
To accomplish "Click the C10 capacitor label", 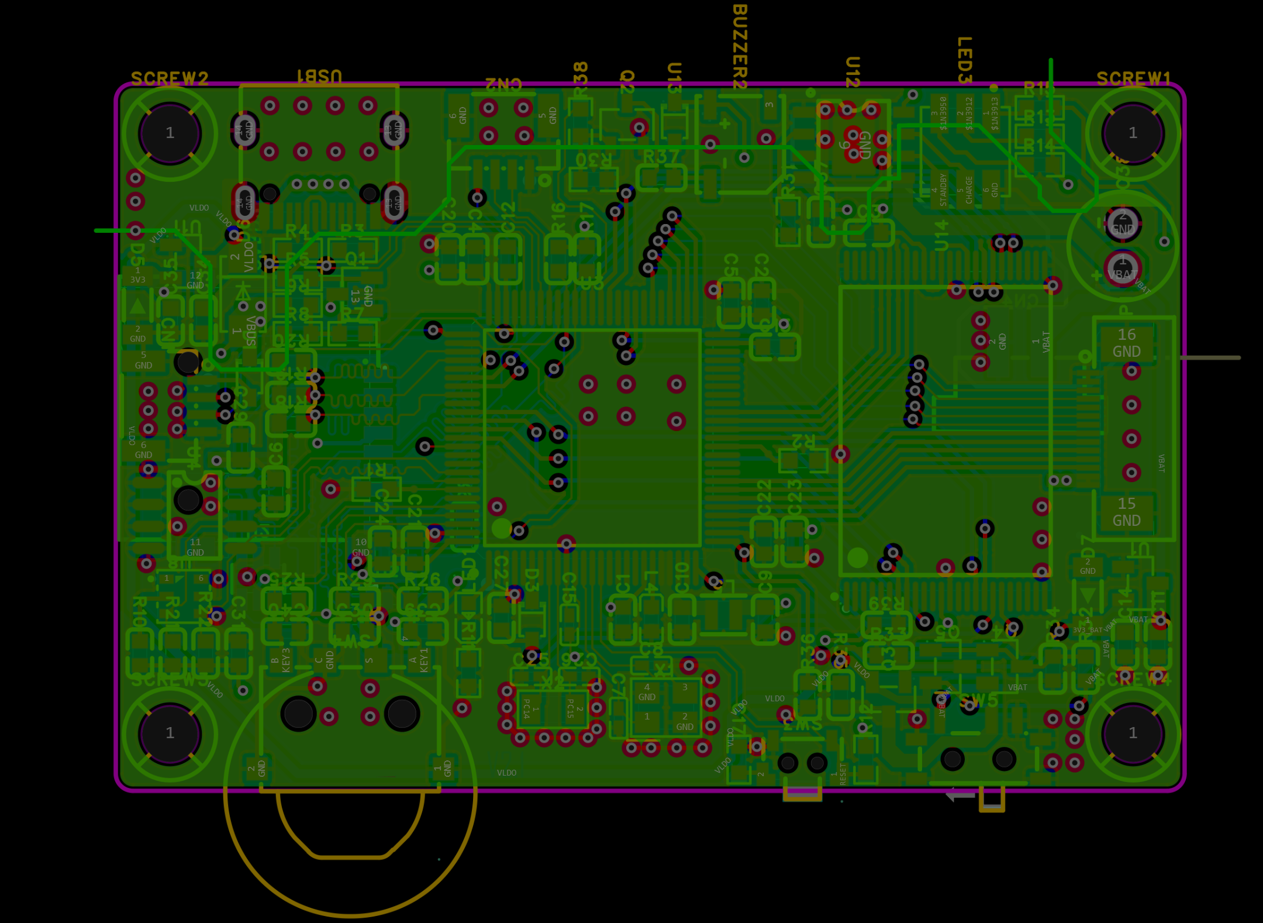I will [681, 577].
